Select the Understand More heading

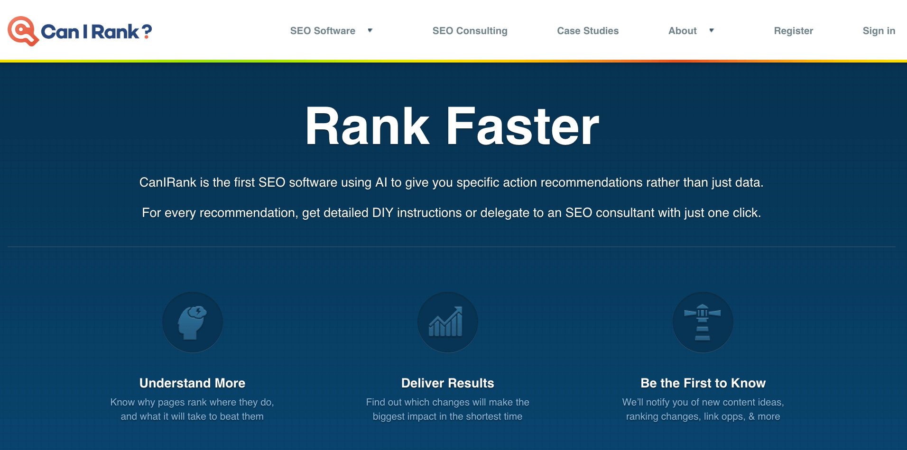click(192, 383)
